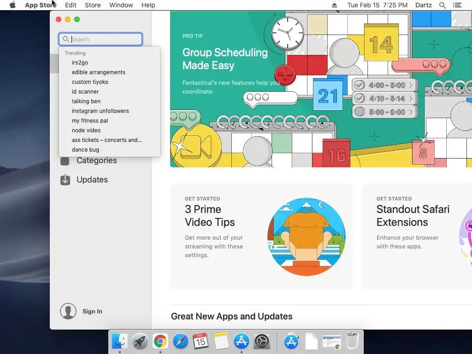Viewport: 472px width, 354px height.
Task: Open the Help menu
Action: [148, 5]
